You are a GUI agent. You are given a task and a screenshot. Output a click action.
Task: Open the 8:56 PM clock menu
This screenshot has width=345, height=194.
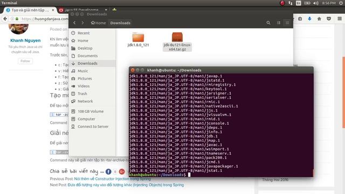[x=329, y=3]
